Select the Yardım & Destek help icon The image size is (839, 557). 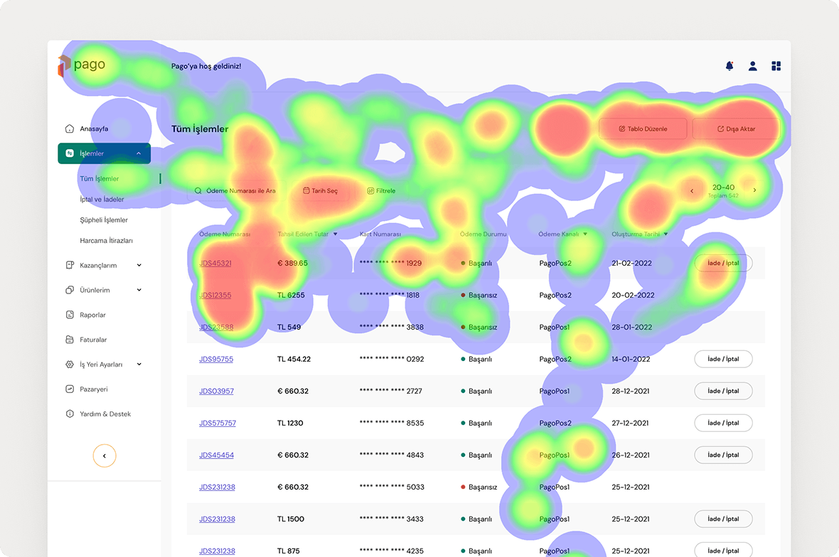[69, 413]
